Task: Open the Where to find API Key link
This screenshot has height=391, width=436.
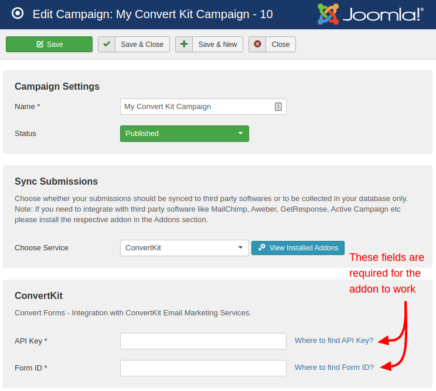Action: coord(334,341)
